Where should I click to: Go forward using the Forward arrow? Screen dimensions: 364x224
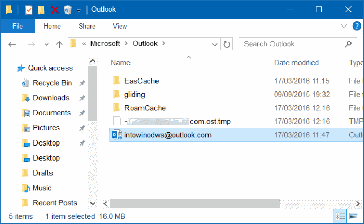[31, 44]
